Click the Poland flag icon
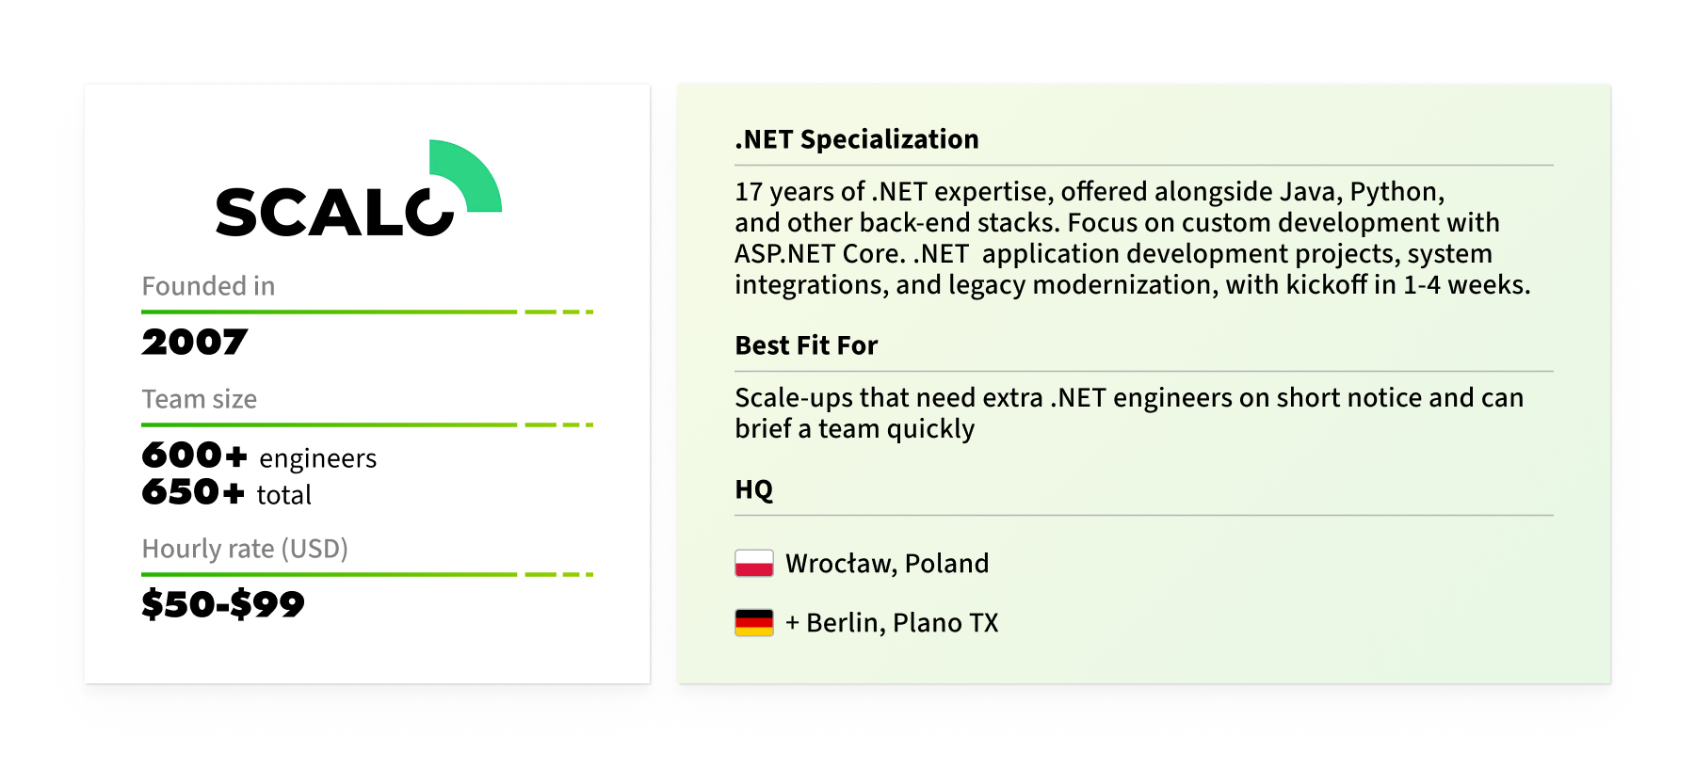The width and height of the screenshot is (1695, 768). pos(754,563)
